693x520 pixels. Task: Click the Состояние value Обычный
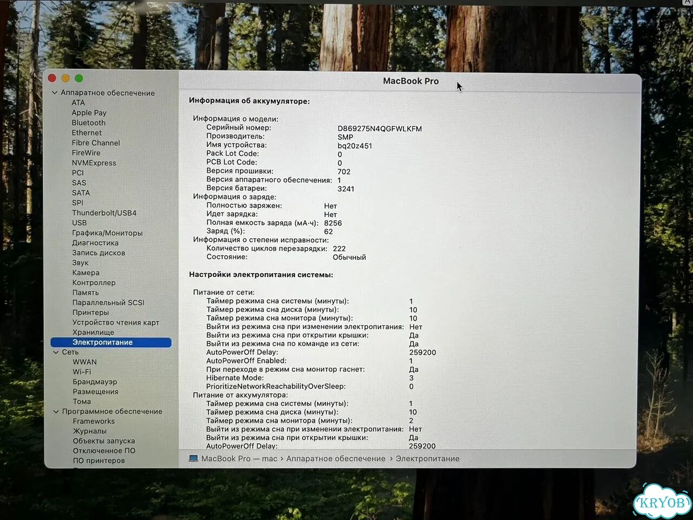click(349, 258)
